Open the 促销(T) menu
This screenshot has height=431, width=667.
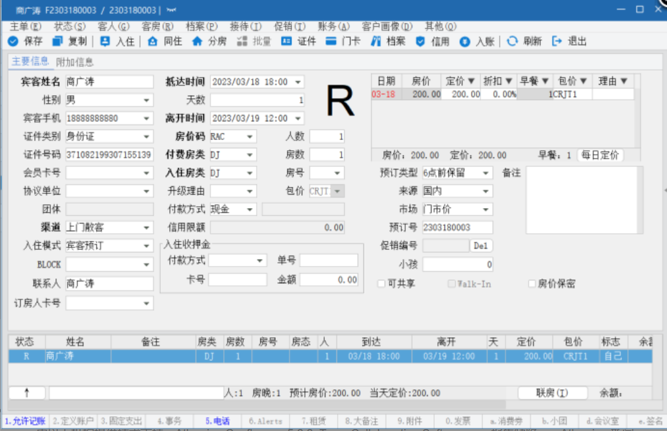[289, 26]
